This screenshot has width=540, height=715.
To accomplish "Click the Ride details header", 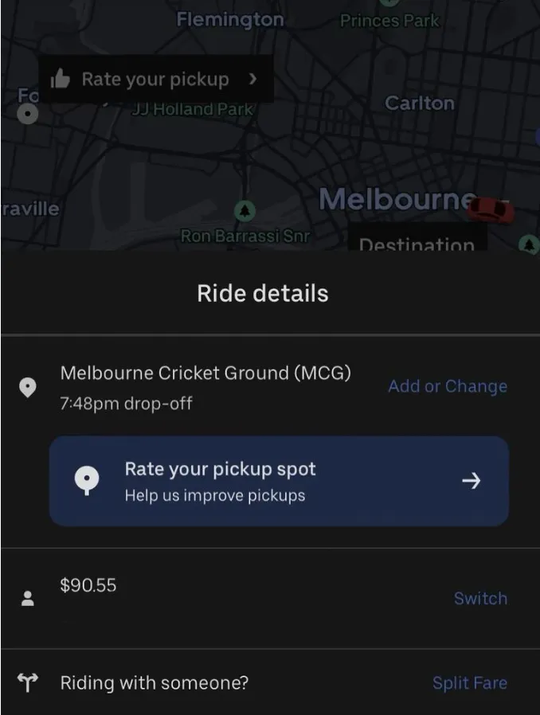I will click(x=263, y=293).
